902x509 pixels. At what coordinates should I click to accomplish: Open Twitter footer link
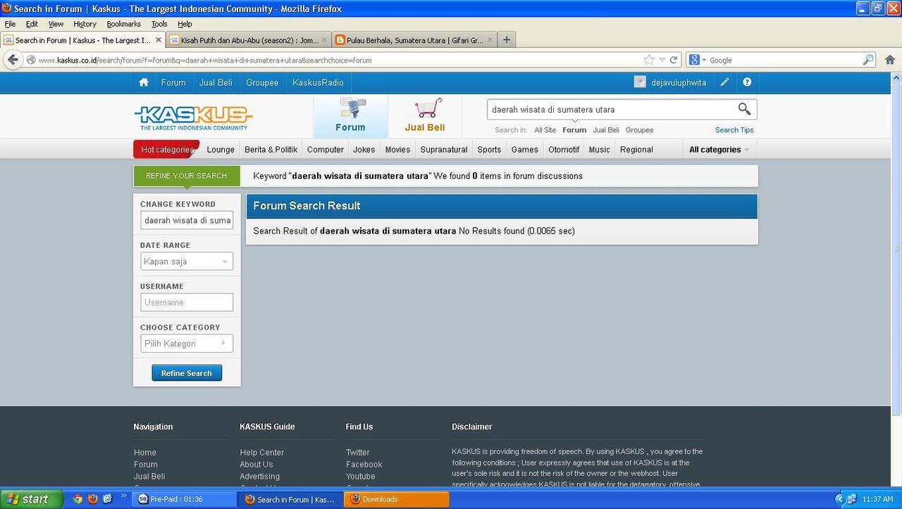[357, 453]
